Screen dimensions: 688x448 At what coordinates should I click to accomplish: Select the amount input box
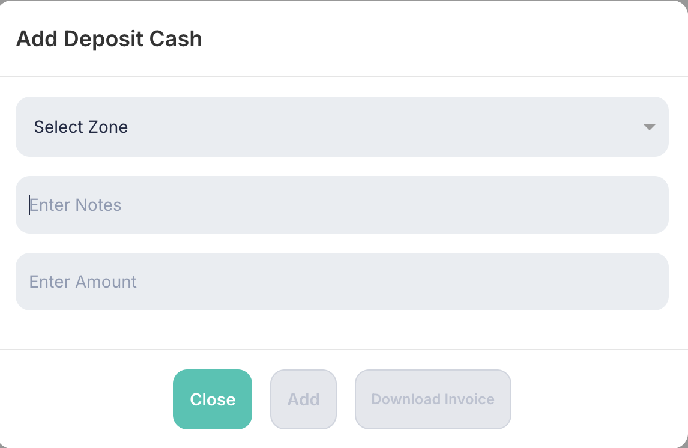tap(342, 282)
